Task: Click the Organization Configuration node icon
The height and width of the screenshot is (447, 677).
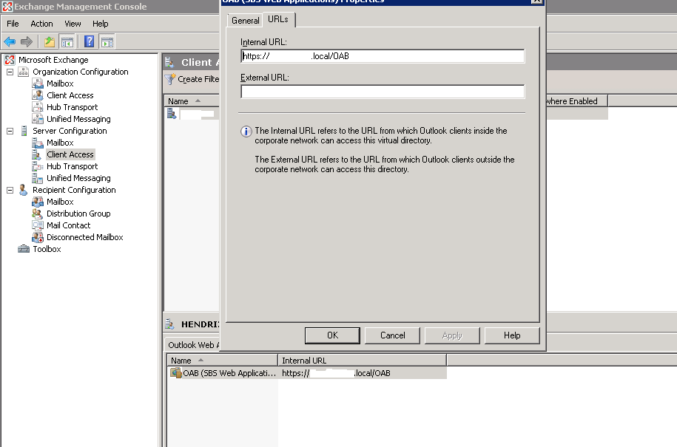Action: pyautogui.click(x=24, y=72)
